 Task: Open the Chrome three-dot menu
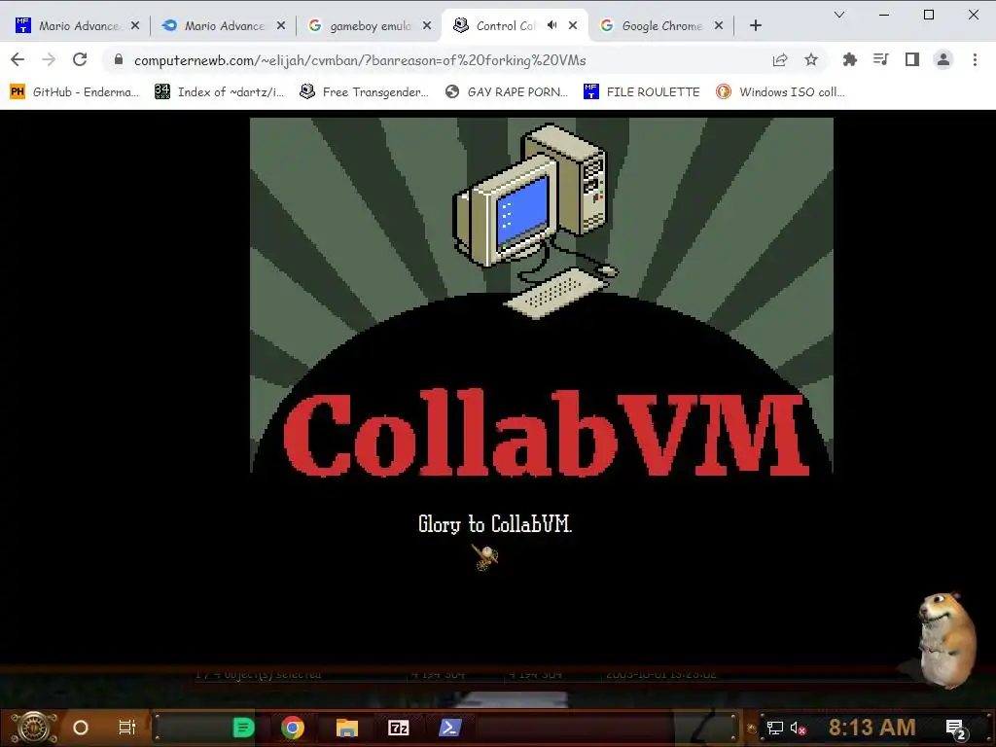[x=975, y=59]
